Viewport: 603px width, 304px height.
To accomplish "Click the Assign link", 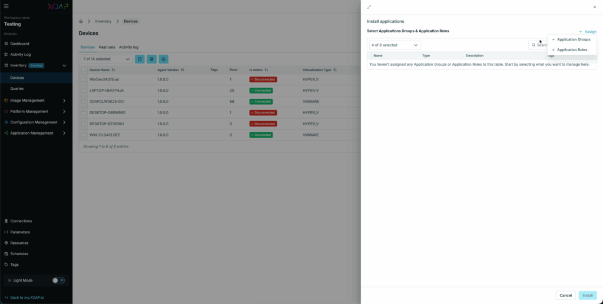I will (588, 32).
